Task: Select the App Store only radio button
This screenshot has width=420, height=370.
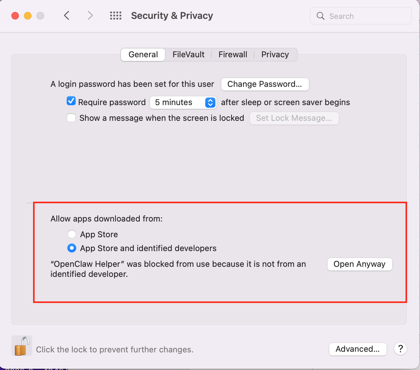Action: click(72, 234)
